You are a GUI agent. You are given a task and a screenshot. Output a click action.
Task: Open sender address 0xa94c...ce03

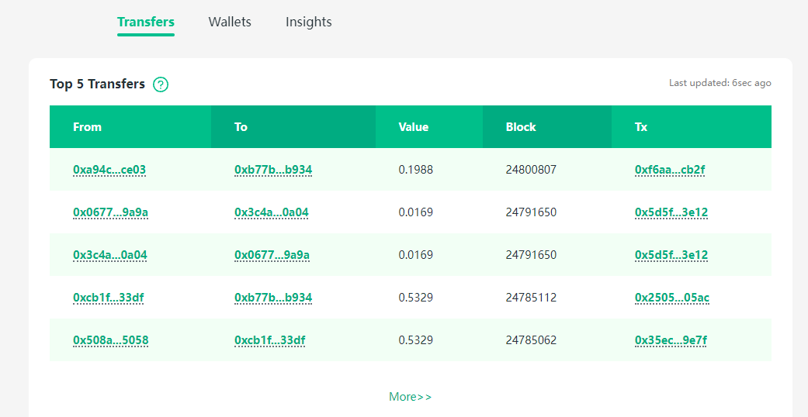(109, 170)
